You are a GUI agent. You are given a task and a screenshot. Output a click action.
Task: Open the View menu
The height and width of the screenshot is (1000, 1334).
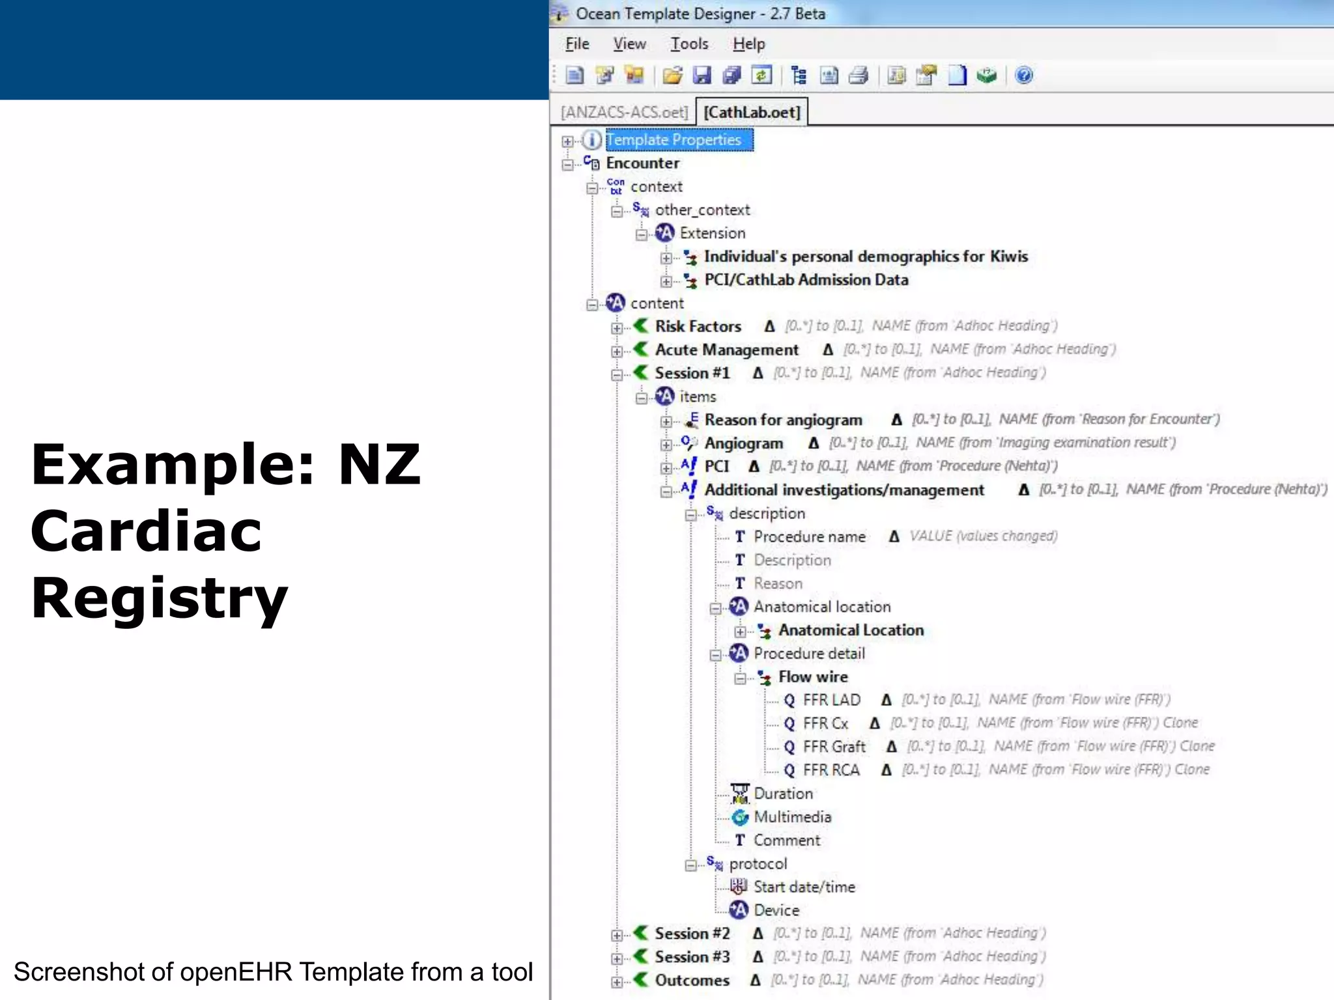pyautogui.click(x=629, y=44)
